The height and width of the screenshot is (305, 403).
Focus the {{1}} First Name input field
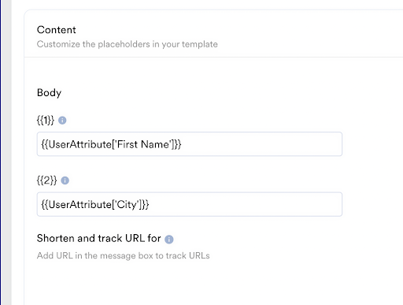190,144
